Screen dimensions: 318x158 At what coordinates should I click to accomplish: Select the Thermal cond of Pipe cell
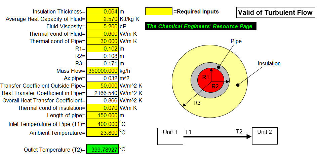(102, 41)
